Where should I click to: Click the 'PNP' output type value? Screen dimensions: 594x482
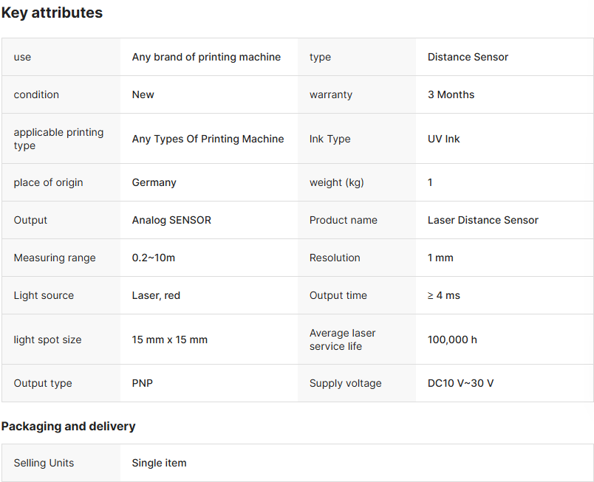[142, 383]
